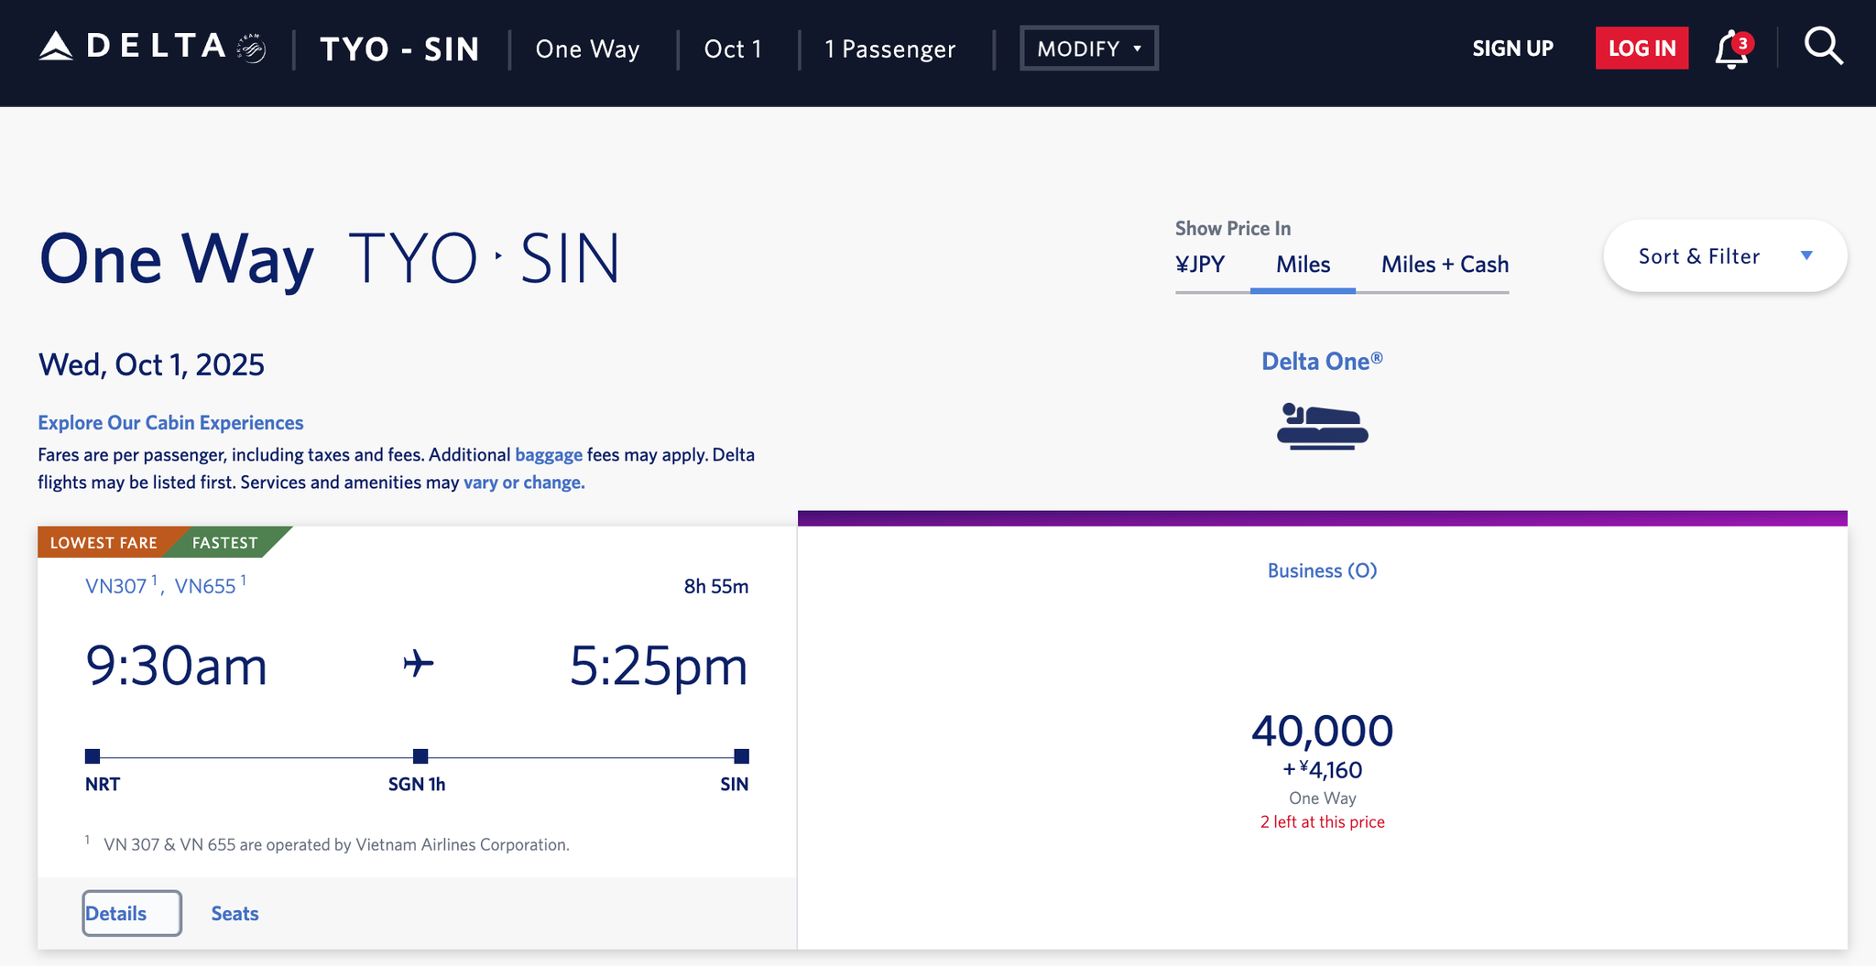Image resolution: width=1876 pixels, height=966 pixels.
Task: Click the airplane icon on the flight timeline
Action: click(x=417, y=666)
